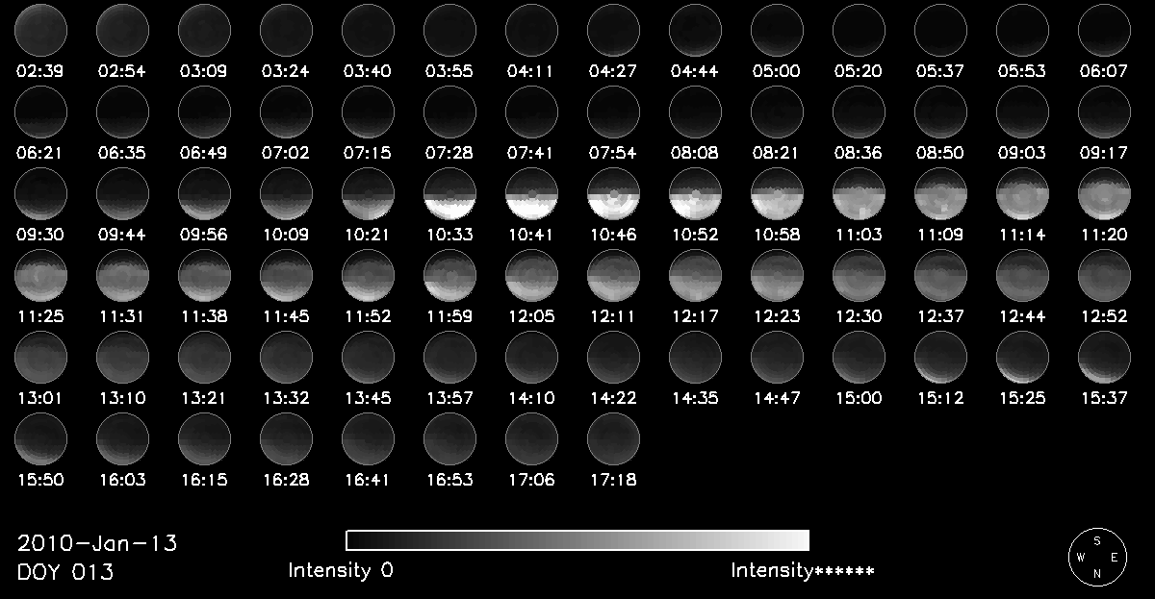The width and height of the screenshot is (1155, 599).
Task: Open the 02:39 disk thumbnail
Action: [x=41, y=30]
